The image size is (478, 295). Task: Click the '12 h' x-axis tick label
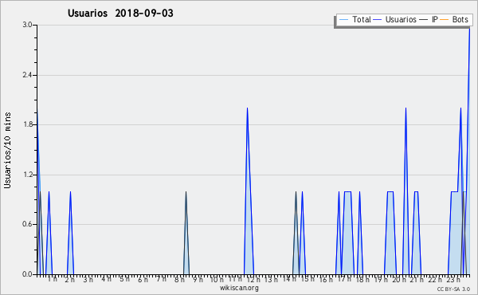coord(253,279)
